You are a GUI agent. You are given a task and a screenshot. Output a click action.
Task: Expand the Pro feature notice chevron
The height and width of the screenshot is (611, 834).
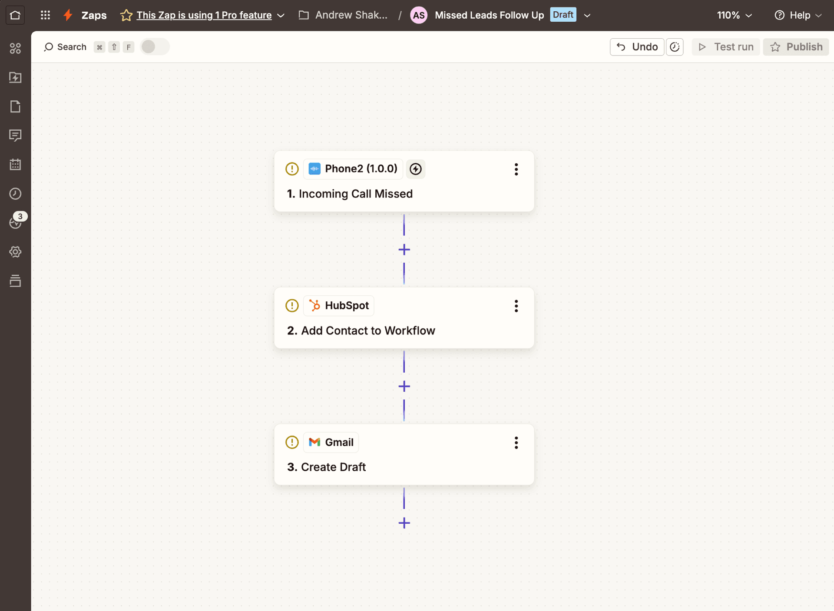click(281, 16)
